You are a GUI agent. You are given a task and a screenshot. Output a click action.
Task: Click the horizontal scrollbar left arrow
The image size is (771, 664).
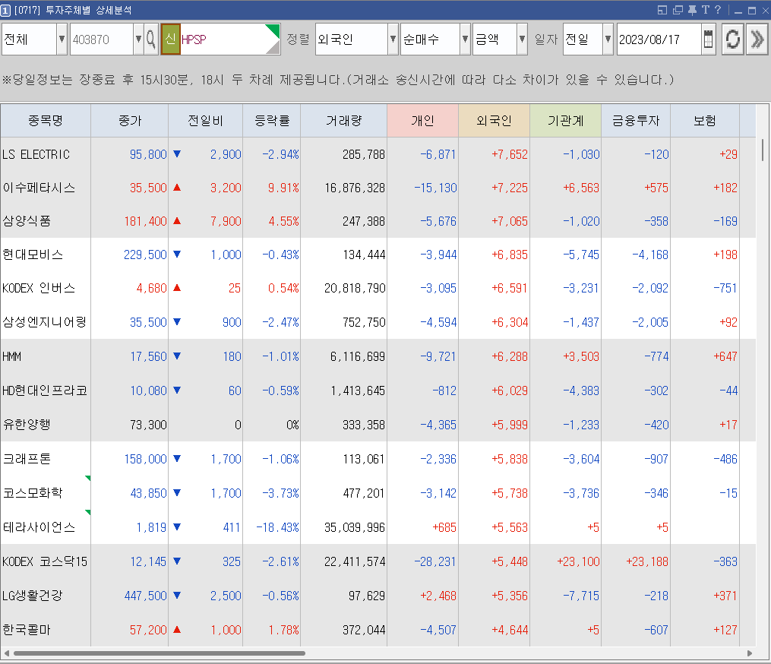(6, 653)
